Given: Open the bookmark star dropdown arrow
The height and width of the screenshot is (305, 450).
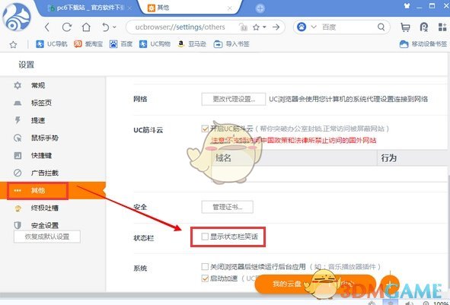Looking at the screenshot, I should pos(264,27).
